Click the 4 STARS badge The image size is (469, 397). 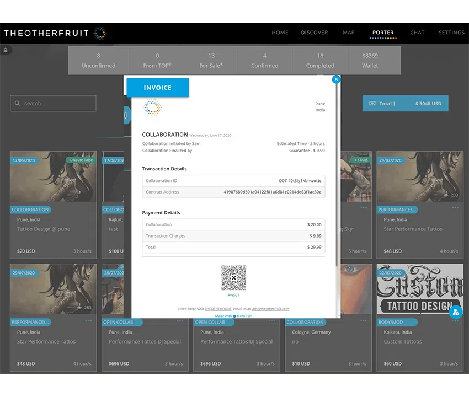pos(361,160)
